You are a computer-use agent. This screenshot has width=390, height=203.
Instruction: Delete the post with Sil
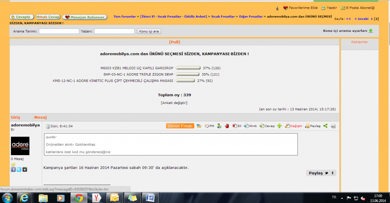tap(237, 126)
